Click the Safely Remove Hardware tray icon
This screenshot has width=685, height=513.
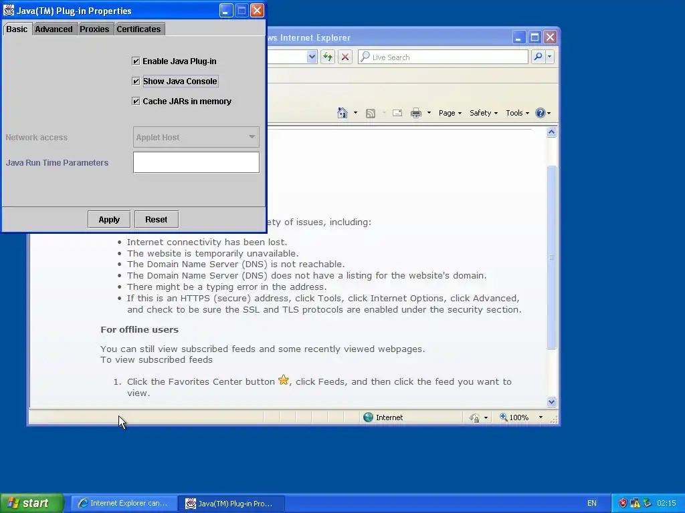(x=647, y=503)
